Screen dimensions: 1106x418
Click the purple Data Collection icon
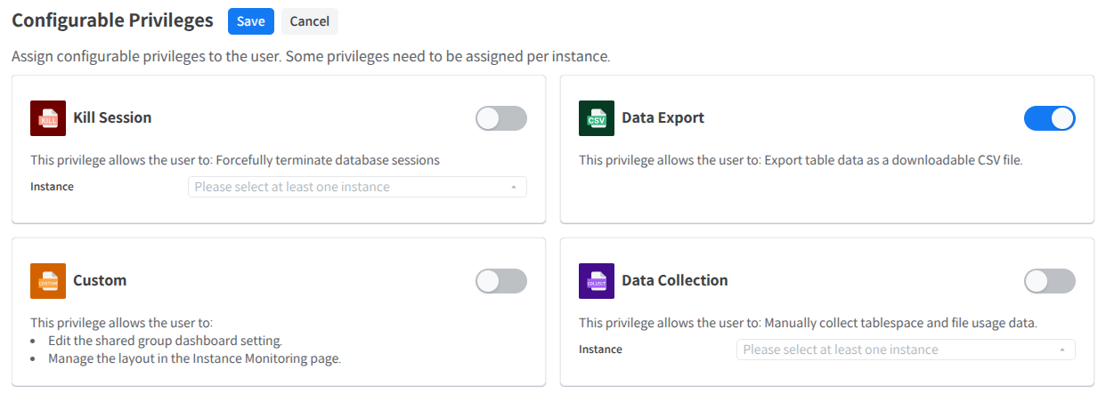pos(597,281)
